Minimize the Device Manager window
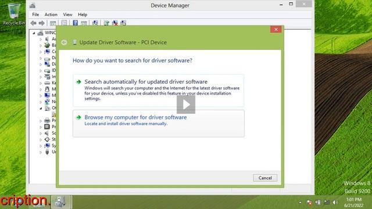 click(x=281, y=4)
